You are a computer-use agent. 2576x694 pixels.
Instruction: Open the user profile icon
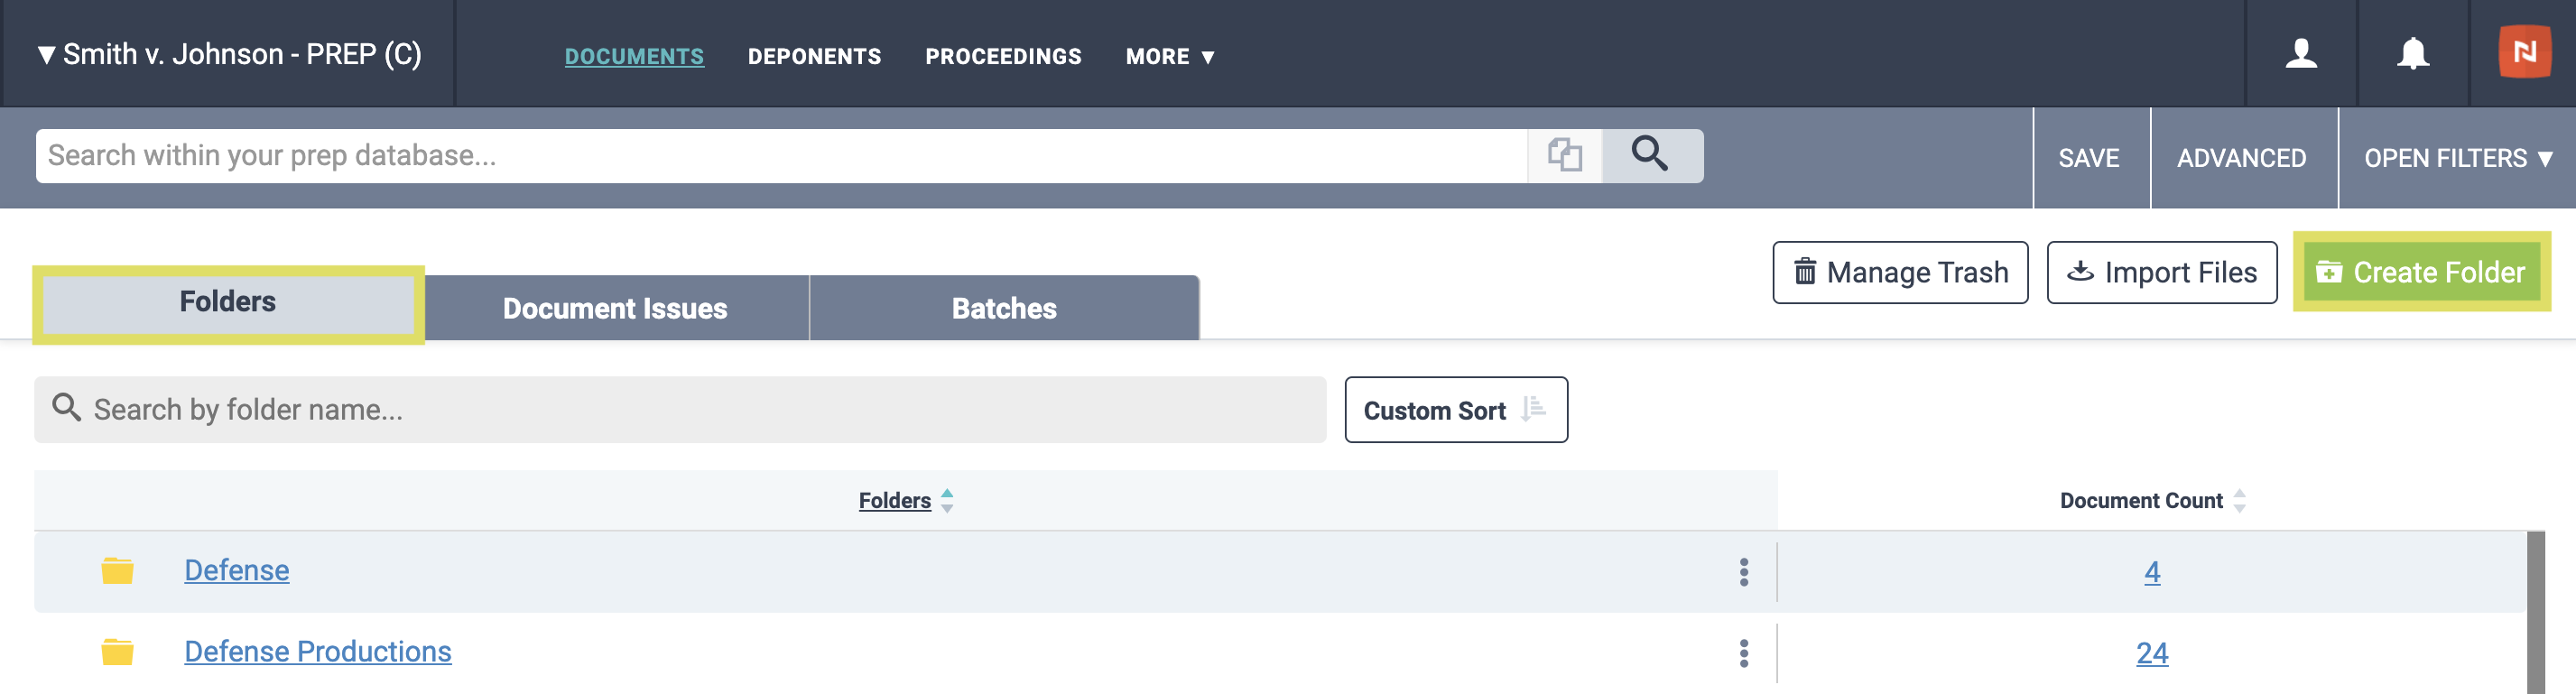(2301, 54)
